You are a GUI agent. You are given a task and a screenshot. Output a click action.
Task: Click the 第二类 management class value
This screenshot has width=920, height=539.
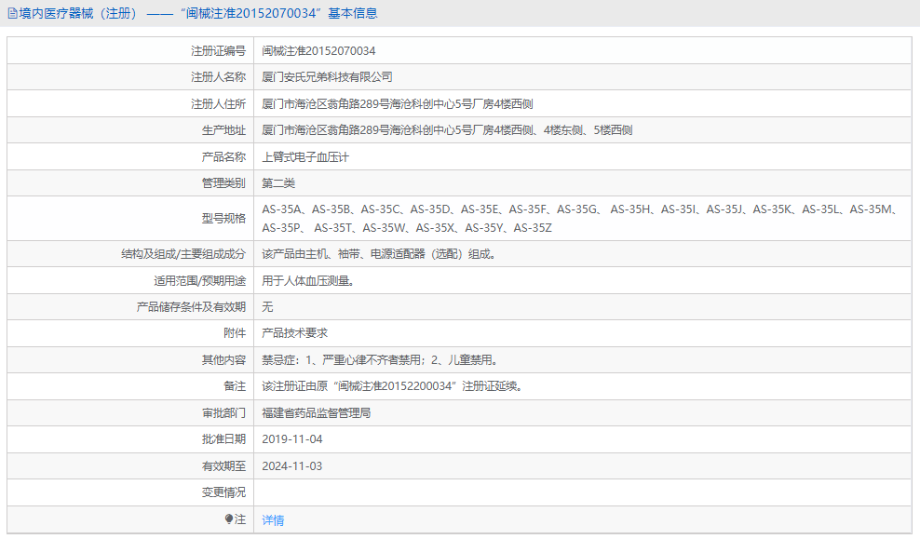point(278,183)
